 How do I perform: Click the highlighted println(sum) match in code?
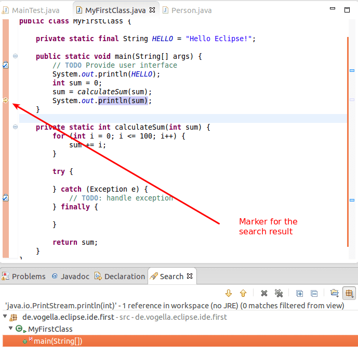click(123, 101)
